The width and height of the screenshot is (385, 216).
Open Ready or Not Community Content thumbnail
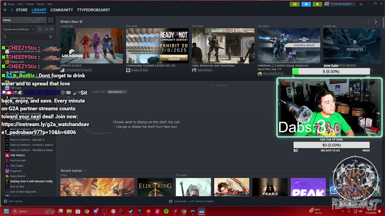click(x=157, y=46)
